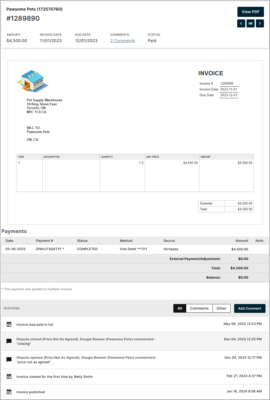The width and height of the screenshot is (270, 400).
Task: Click the multiple invoices payment footnote
Action: pos(37,289)
